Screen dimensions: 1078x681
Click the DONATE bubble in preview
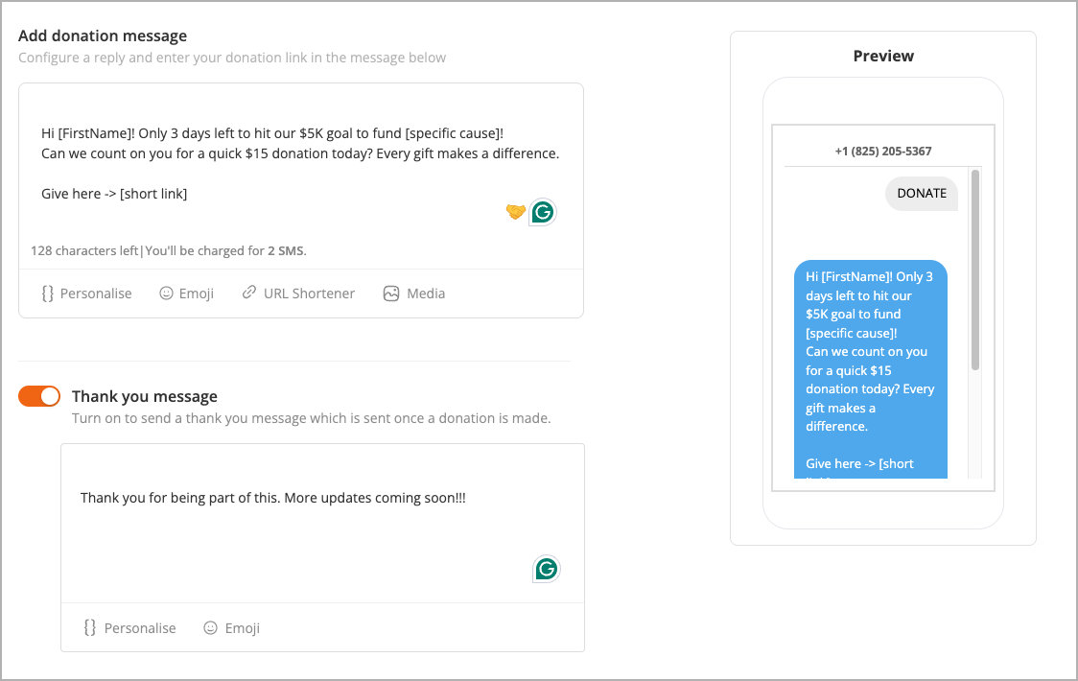(x=922, y=194)
